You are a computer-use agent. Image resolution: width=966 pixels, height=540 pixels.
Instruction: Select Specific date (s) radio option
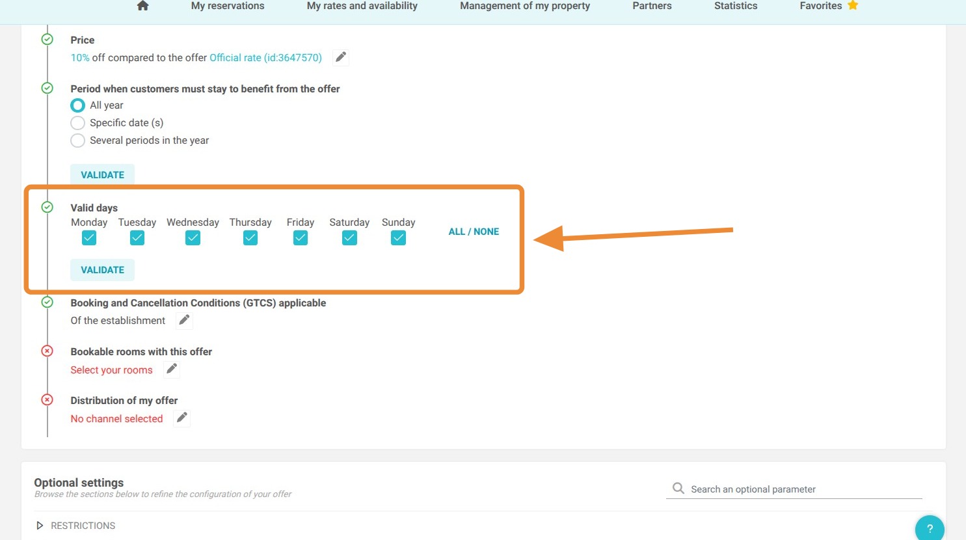pos(77,123)
